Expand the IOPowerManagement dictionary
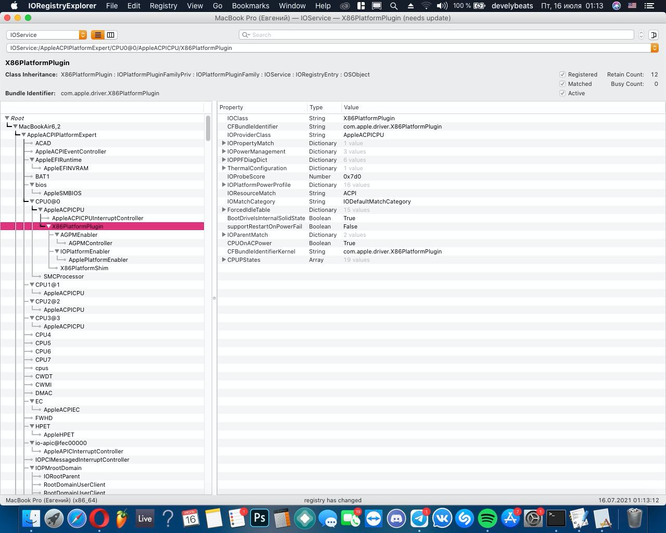The image size is (666, 533). click(x=224, y=151)
